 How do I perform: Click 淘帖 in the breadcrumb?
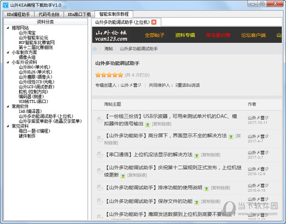109,49
